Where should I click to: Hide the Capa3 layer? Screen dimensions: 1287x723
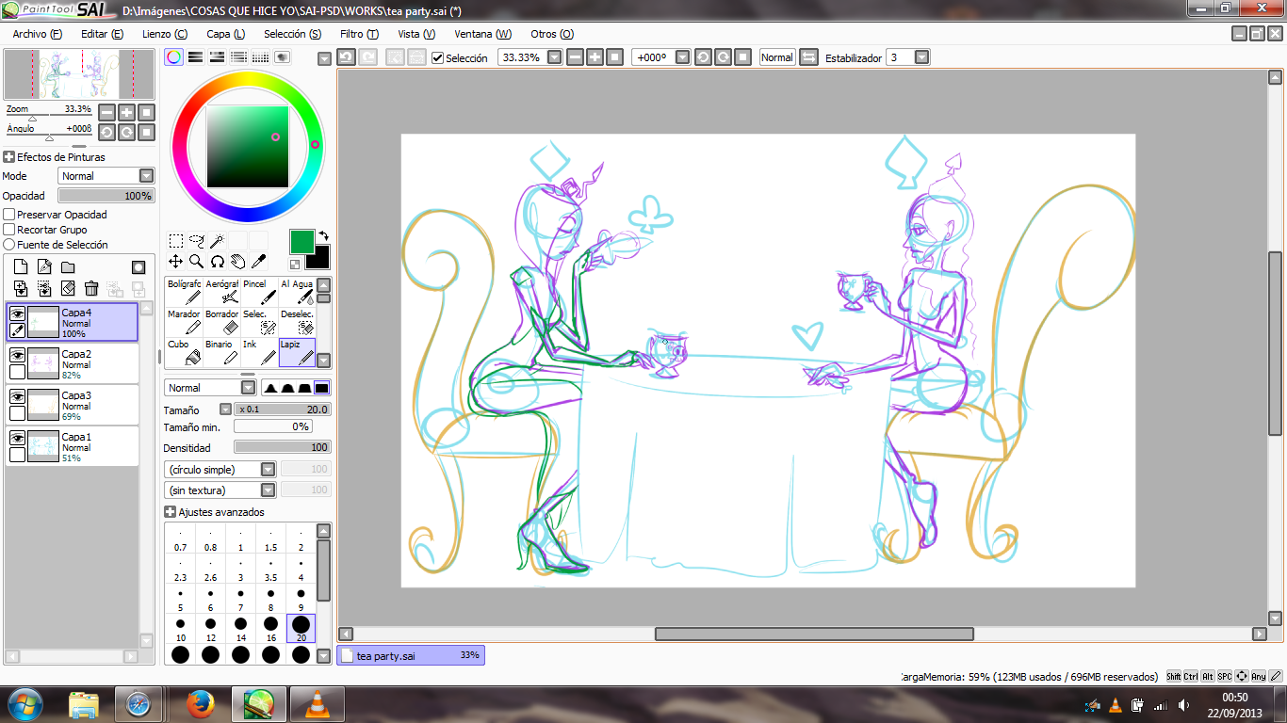17,396
